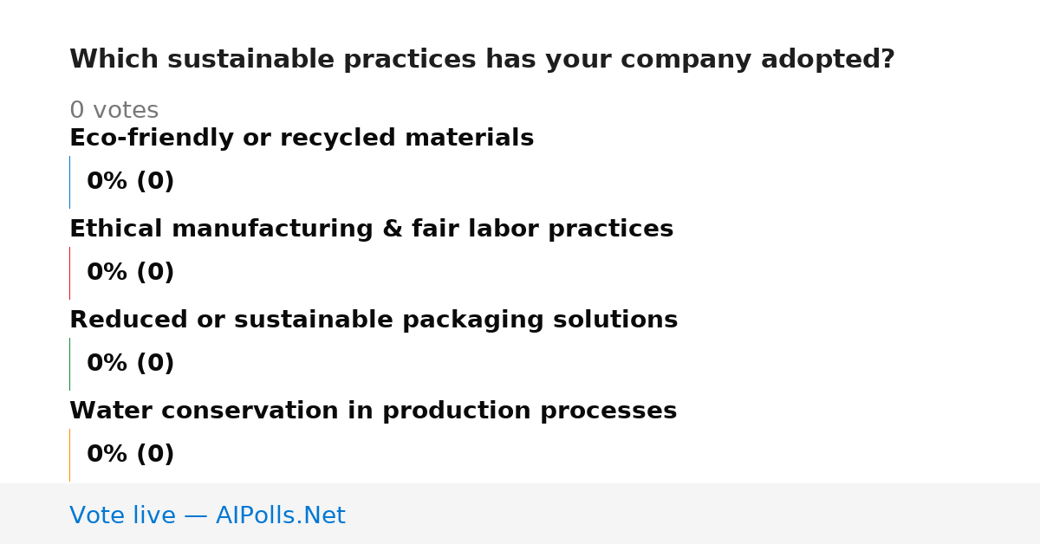Select 'Ethical manufacturing & fair labor practices' option
This screenshot has width=1040, height=544.
click(371, 230)
